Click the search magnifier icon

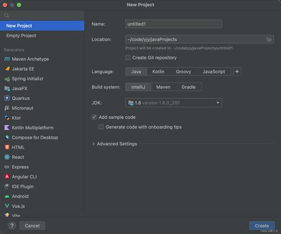(7, 15)
